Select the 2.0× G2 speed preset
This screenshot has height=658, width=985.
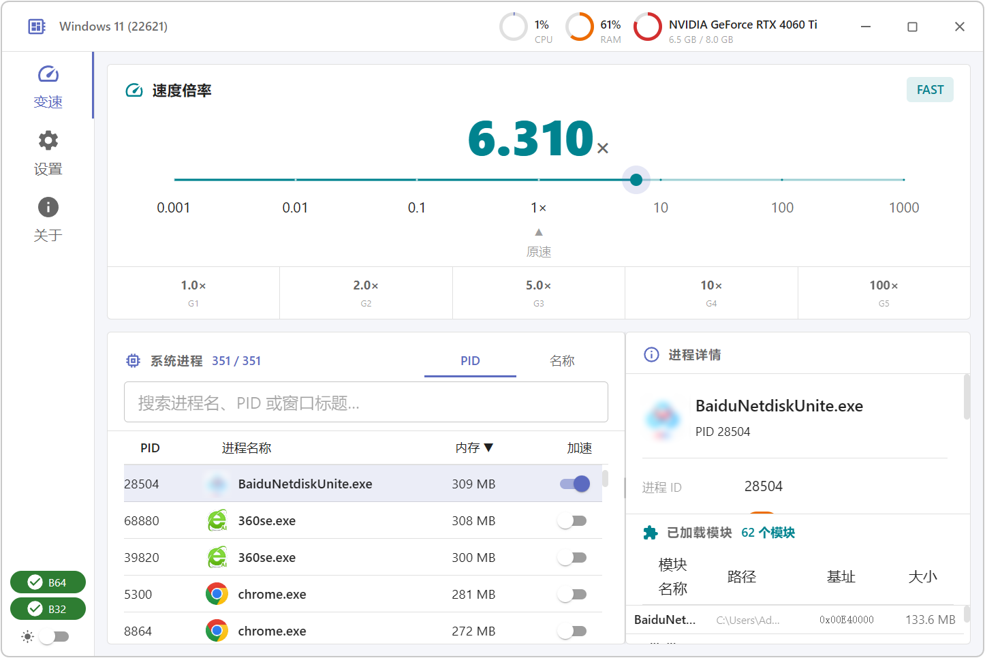click(x=366, y=293)
